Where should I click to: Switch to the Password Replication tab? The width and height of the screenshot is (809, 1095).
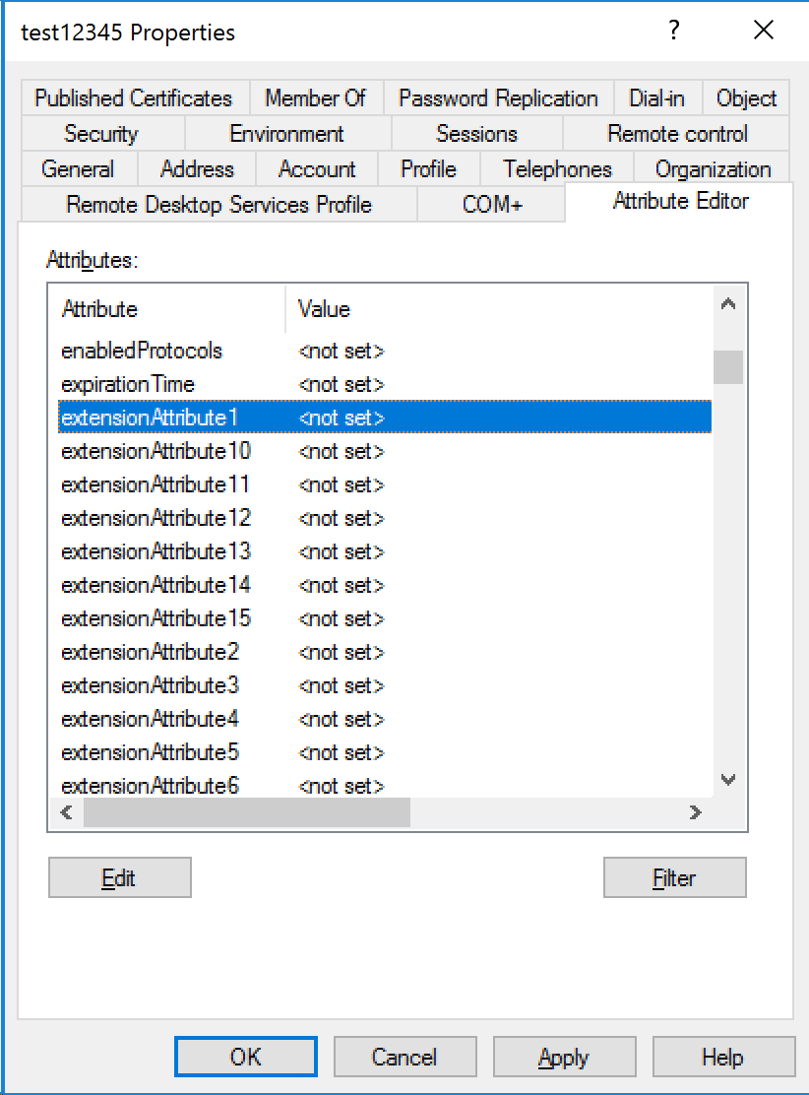(x=498, y=97)
